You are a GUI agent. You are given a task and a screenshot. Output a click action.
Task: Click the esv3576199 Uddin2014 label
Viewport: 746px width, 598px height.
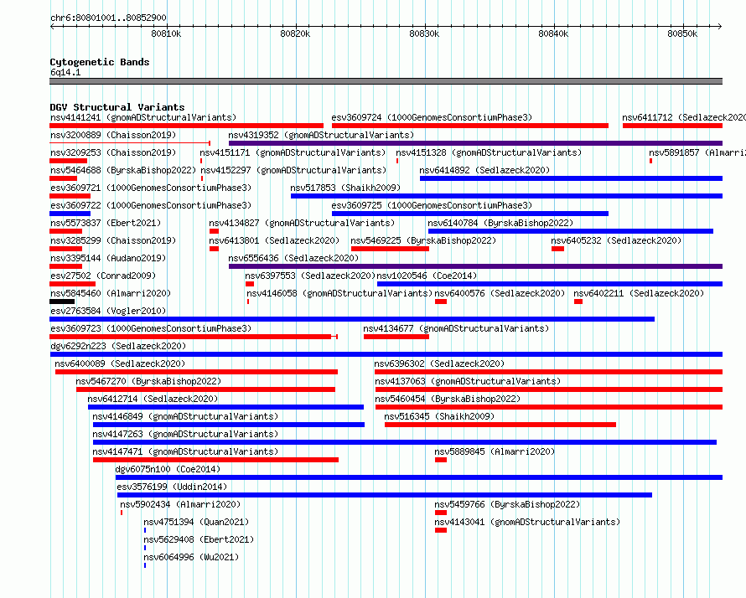pos(172,487)
